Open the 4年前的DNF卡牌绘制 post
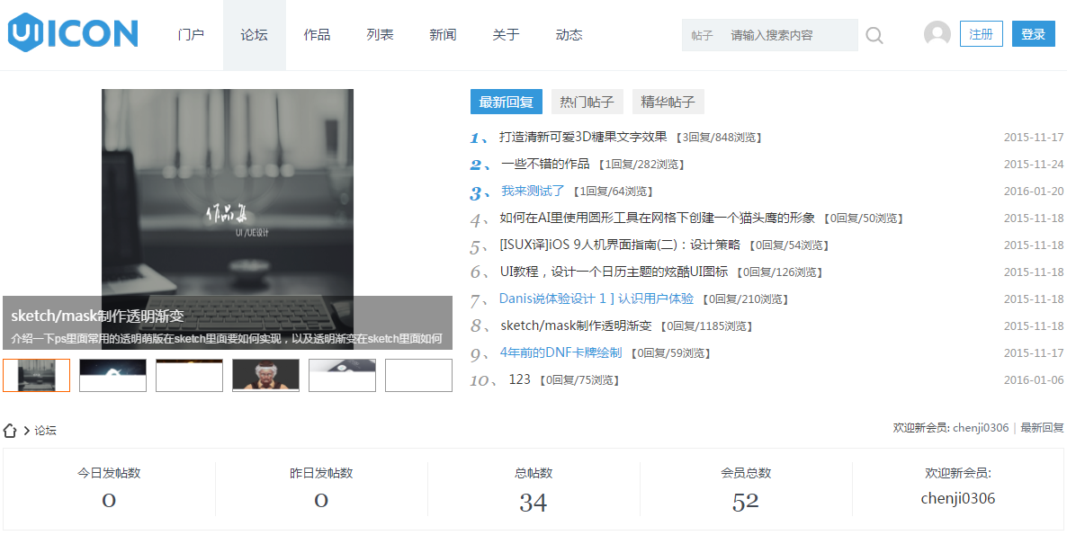This screenshot has width=1067, height=535. 560,353
